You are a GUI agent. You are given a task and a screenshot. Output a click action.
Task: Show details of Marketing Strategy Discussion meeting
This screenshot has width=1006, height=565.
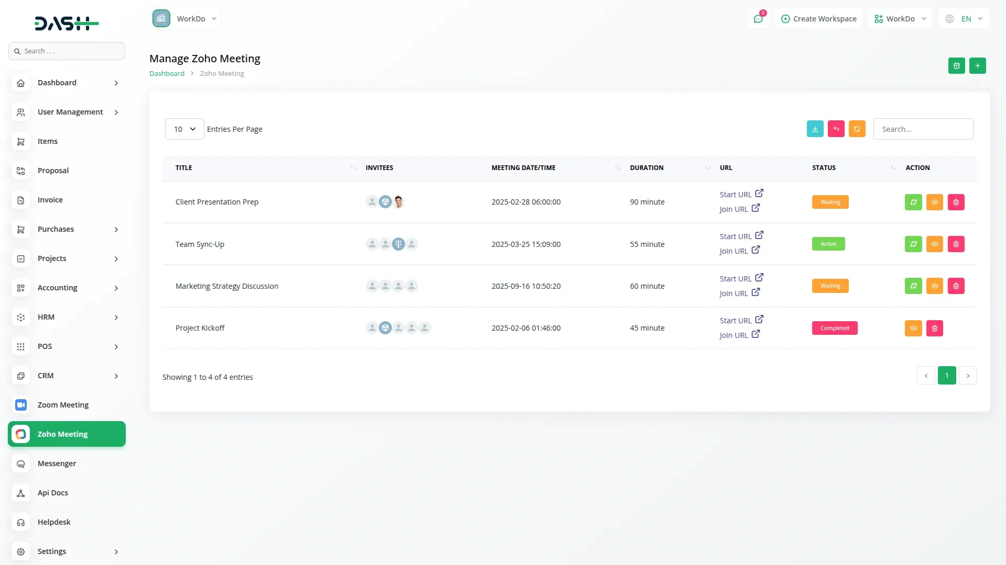pos(934,286)
